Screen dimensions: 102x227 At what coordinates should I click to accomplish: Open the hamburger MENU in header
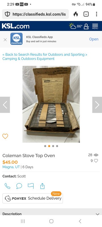(x=95, y=26)
